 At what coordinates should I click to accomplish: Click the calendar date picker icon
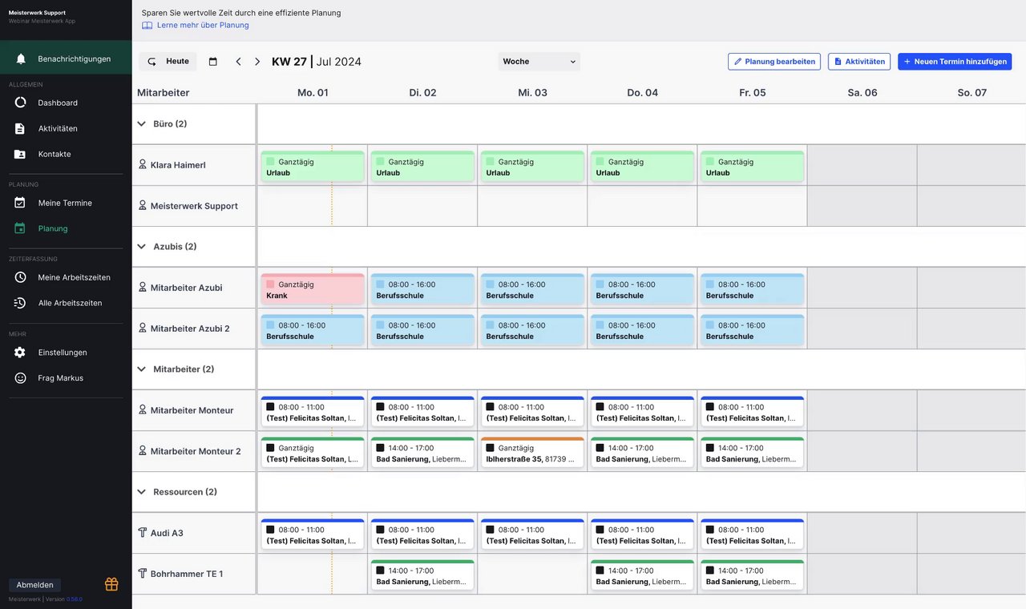[212, 62]
